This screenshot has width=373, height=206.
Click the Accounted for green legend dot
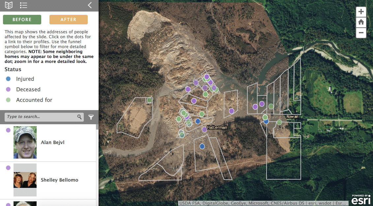click(8, 100)
